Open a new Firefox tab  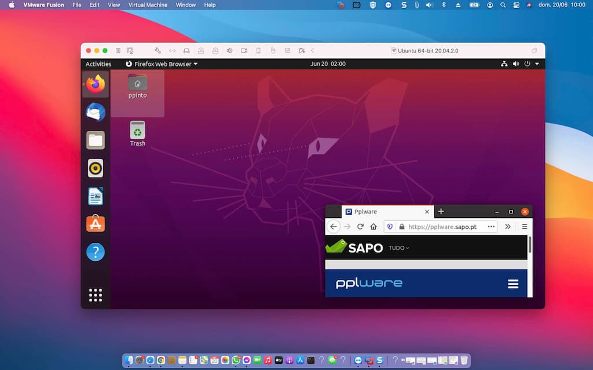tap(441, 212)
